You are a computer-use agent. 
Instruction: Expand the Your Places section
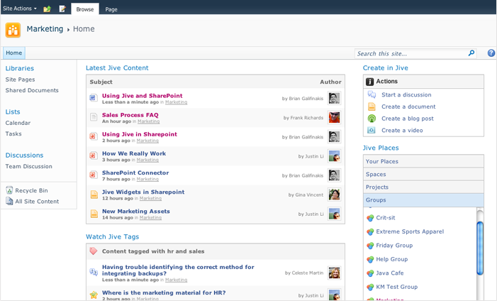[423, 161]
